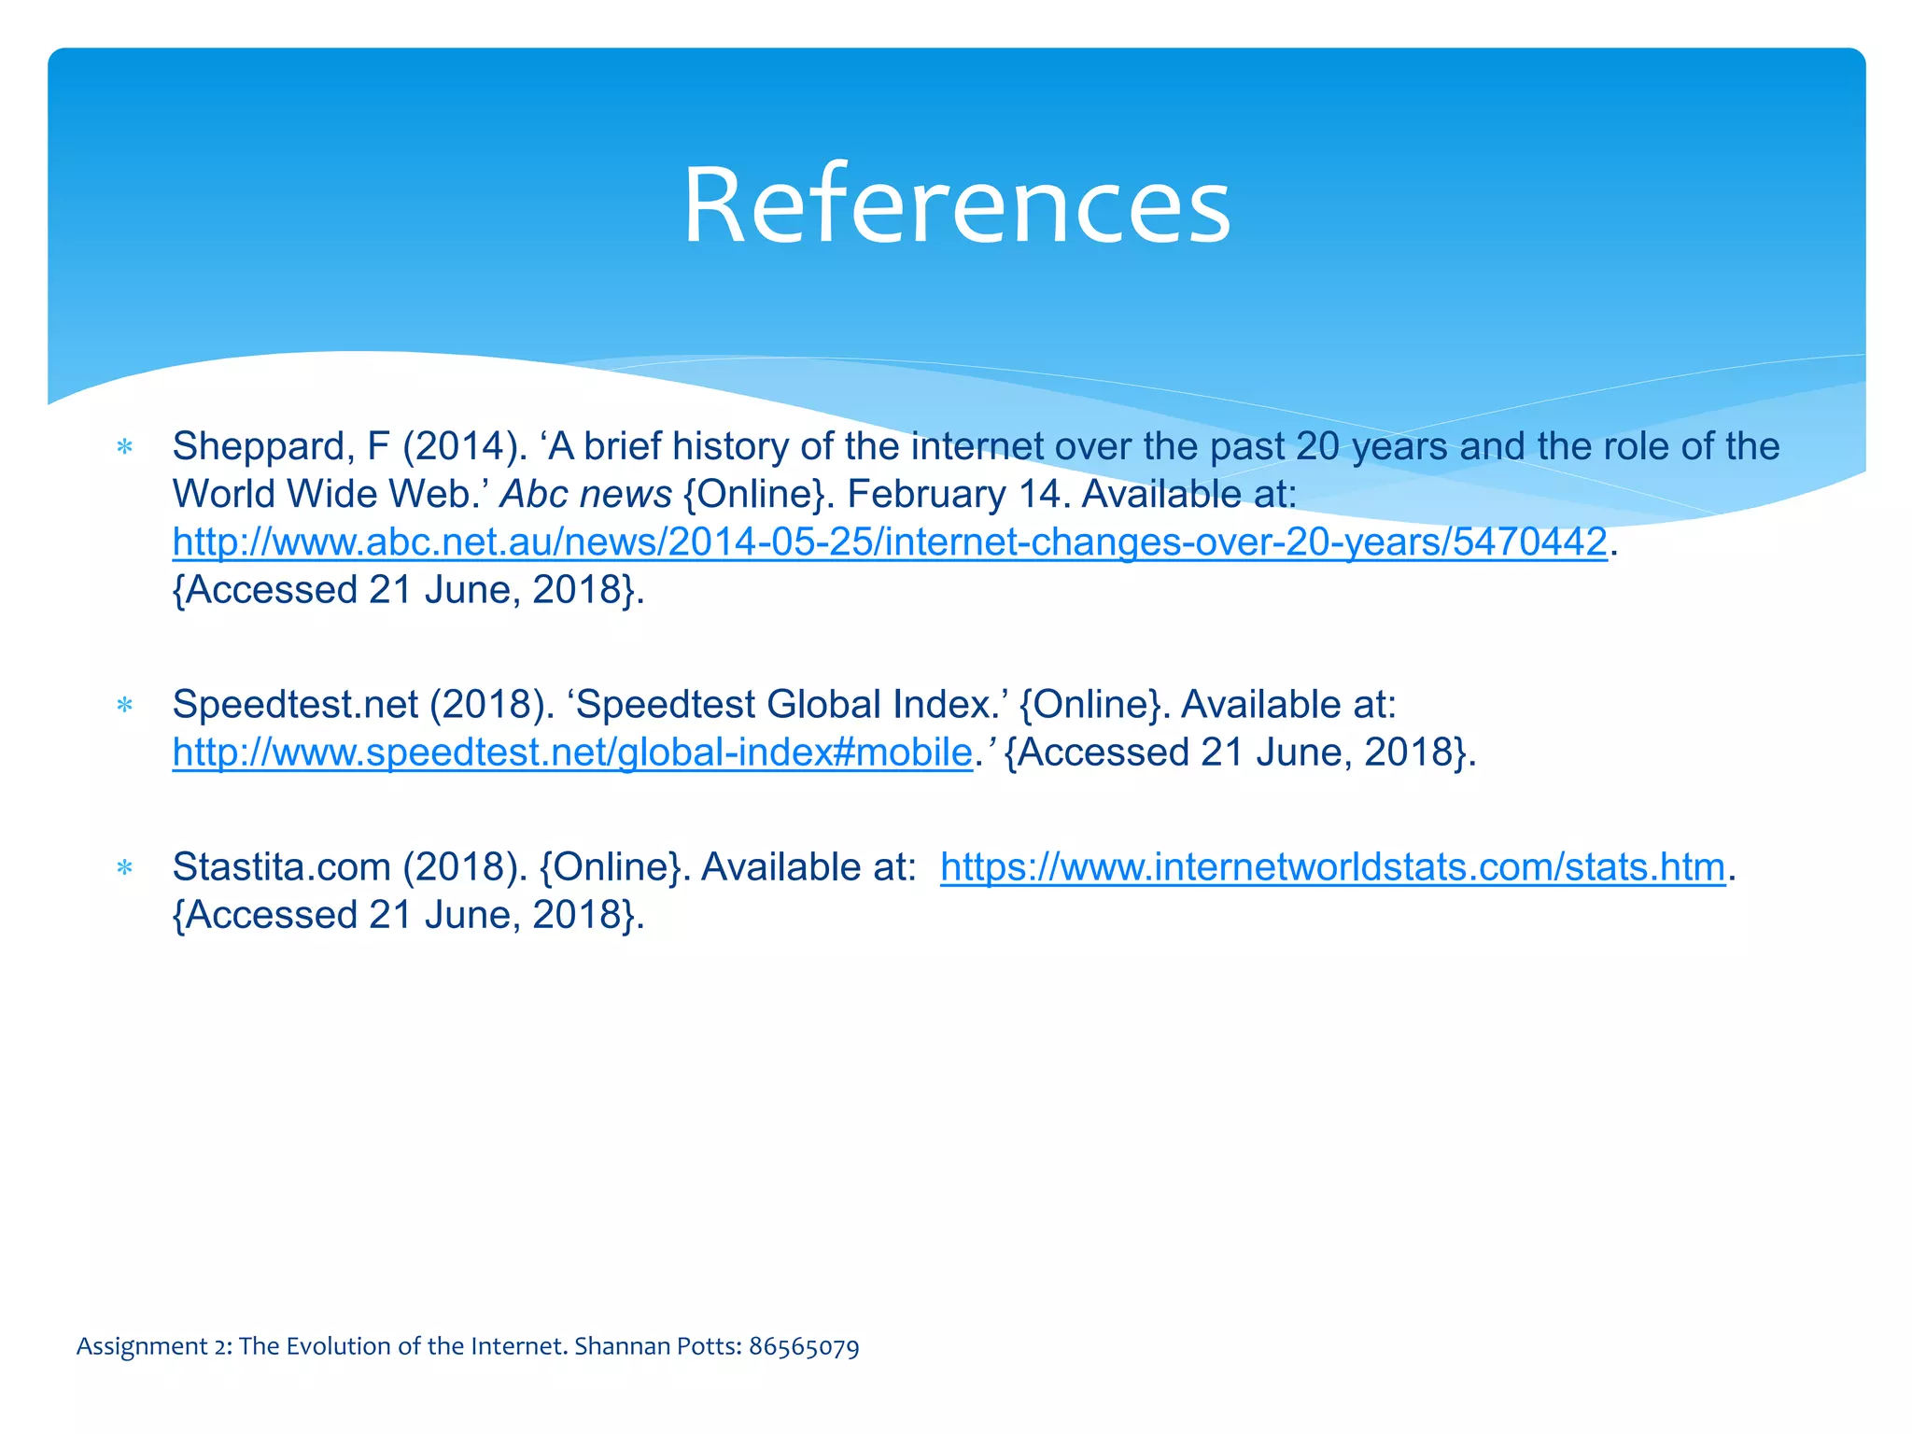Open the internetworldstats.com stats link

[1333, 867]
